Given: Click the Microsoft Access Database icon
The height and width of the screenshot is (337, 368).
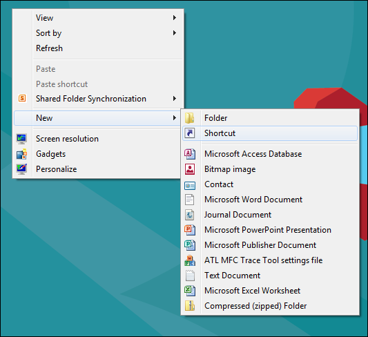Looking at the screenshot, I should (x=190, y=154).
